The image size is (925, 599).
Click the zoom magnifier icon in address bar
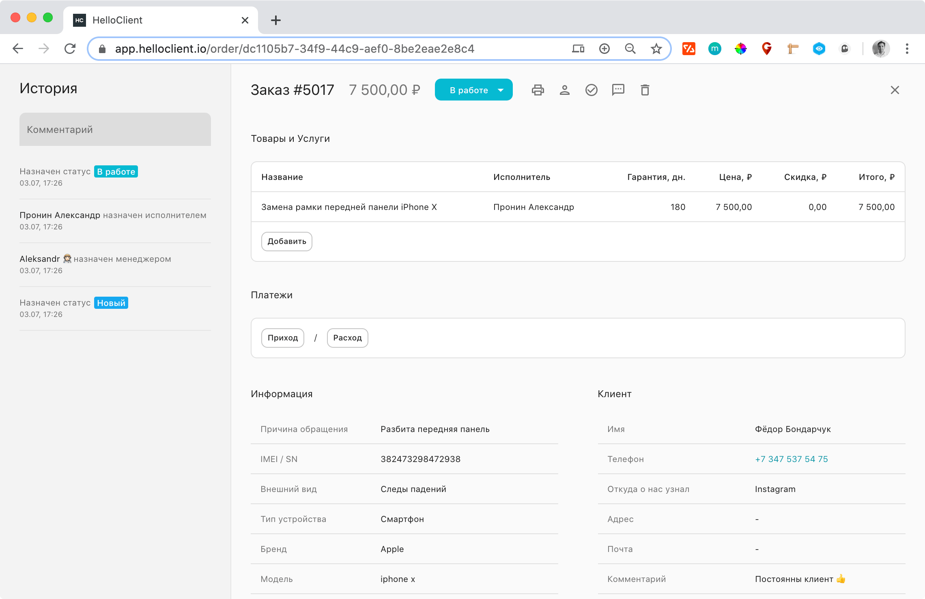[x=630, y=49]
